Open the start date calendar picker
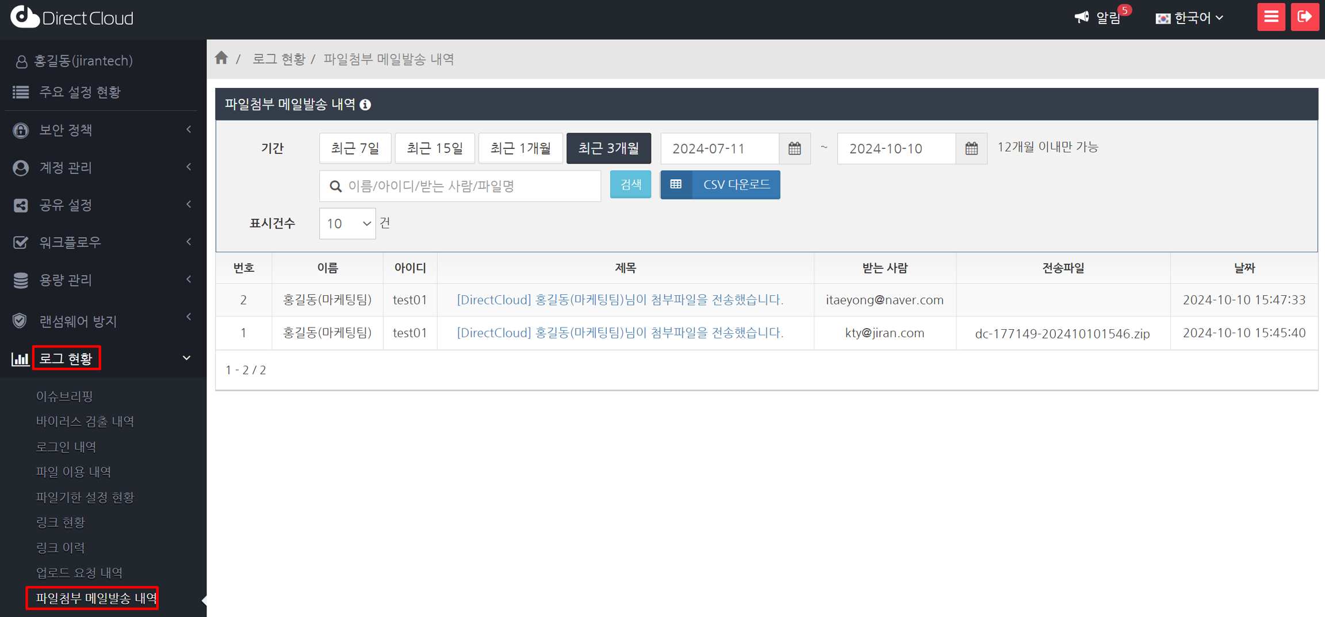The width and height of the screenshot is (1325, 617). 794,149
